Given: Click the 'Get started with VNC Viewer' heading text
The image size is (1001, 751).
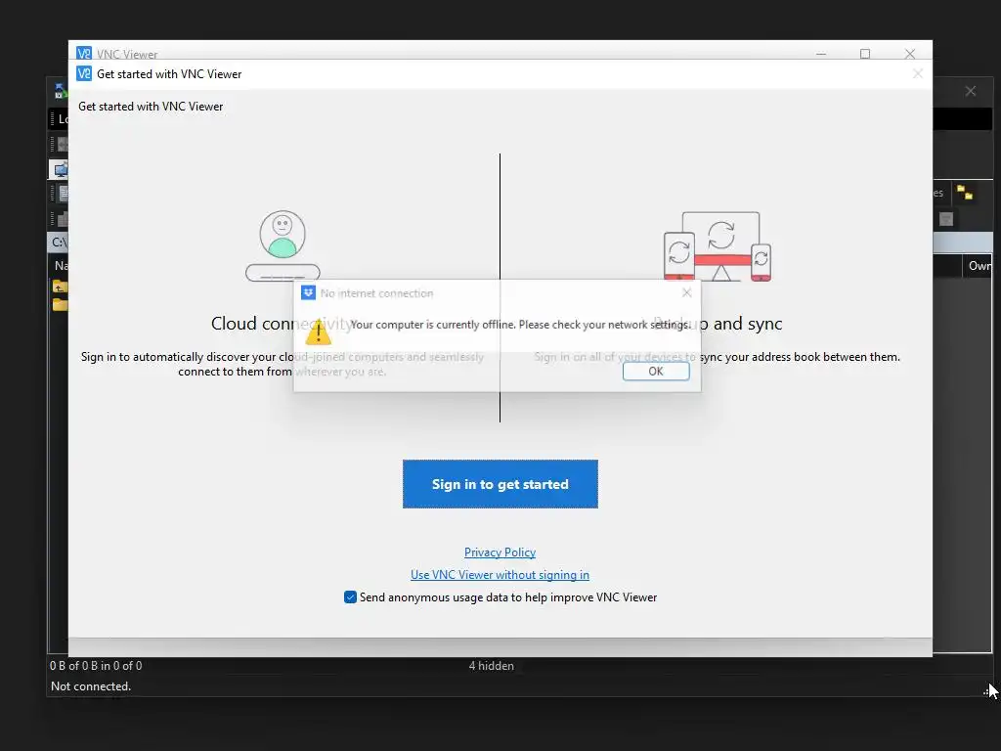Looking at the screenshot, I should pyautogui.click(x=151, y=107).
